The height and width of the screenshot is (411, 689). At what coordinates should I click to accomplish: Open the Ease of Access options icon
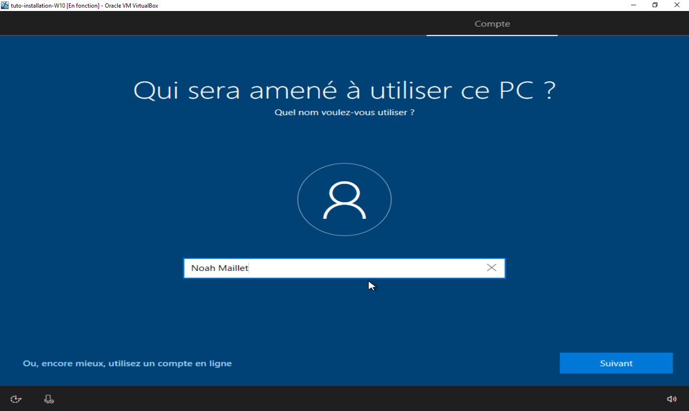tap(16, 399)
